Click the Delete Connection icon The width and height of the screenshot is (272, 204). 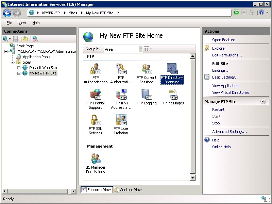(x=35, y=39)
